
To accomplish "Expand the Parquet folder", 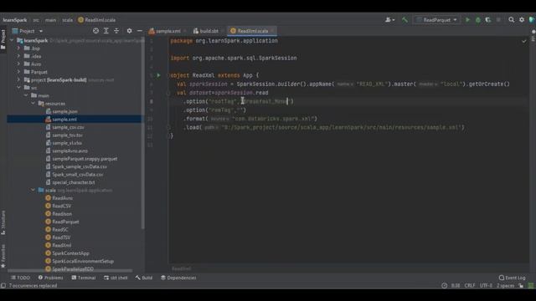I will pos(18,72).
